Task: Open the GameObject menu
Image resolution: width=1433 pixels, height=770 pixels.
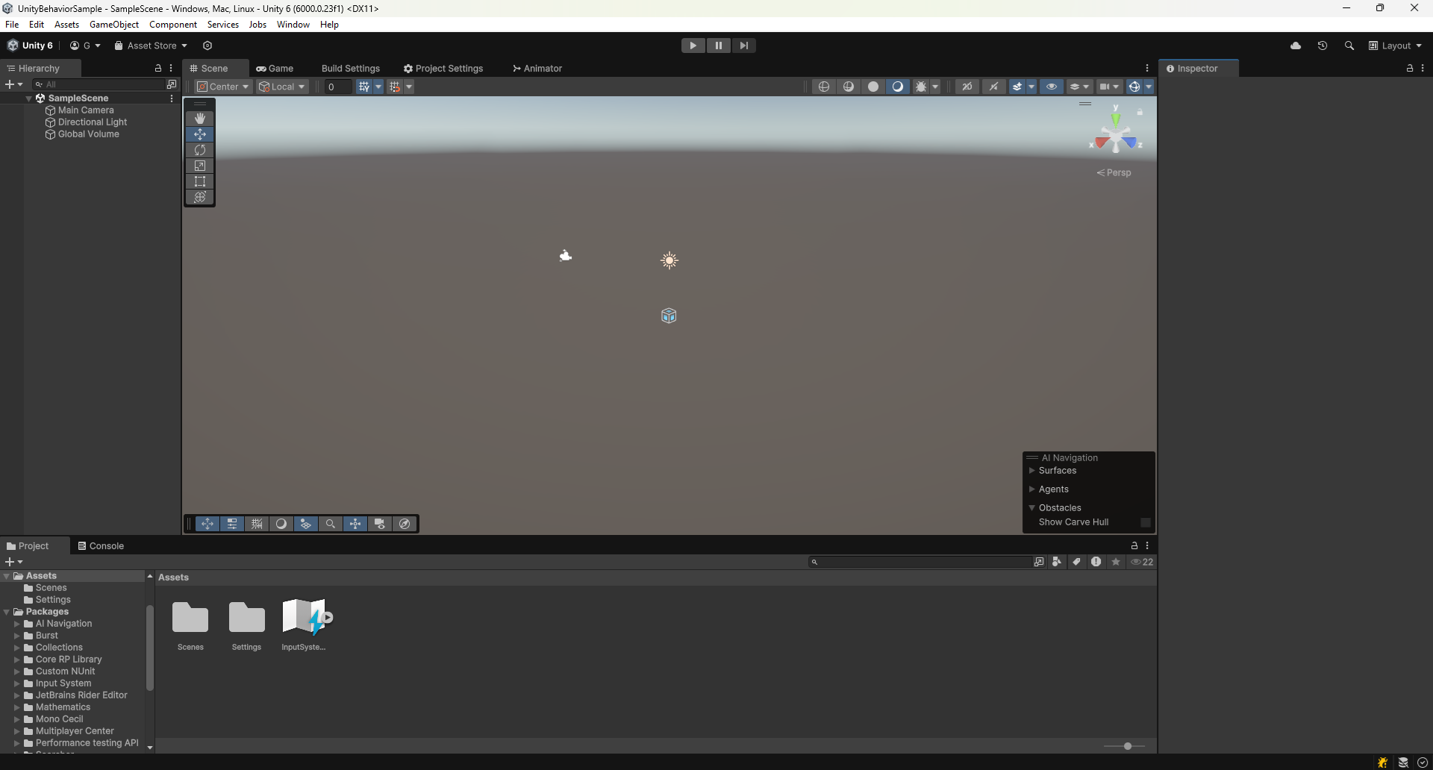Action: [x=114, y=25]
